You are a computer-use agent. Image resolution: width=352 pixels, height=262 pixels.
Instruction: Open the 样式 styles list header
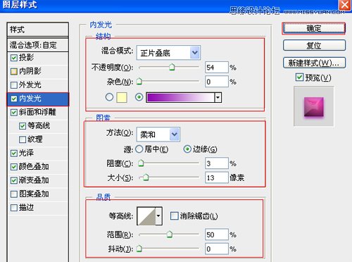coord(38,30)
